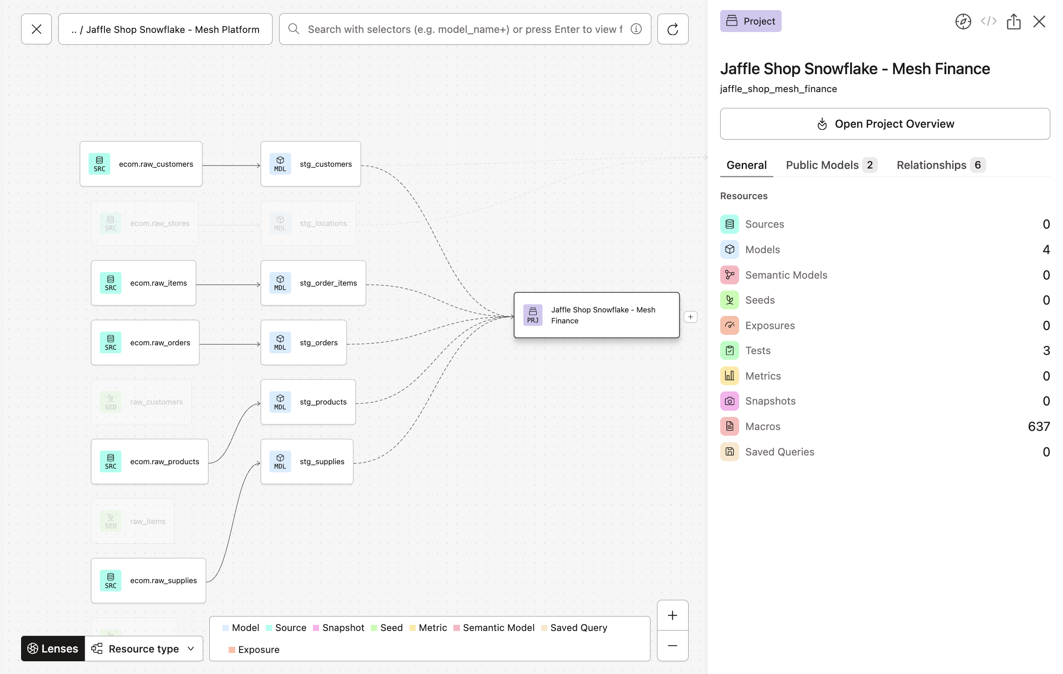Click the Semantic Model legend label
The image size is (1063, 674).
coord(499,628)
